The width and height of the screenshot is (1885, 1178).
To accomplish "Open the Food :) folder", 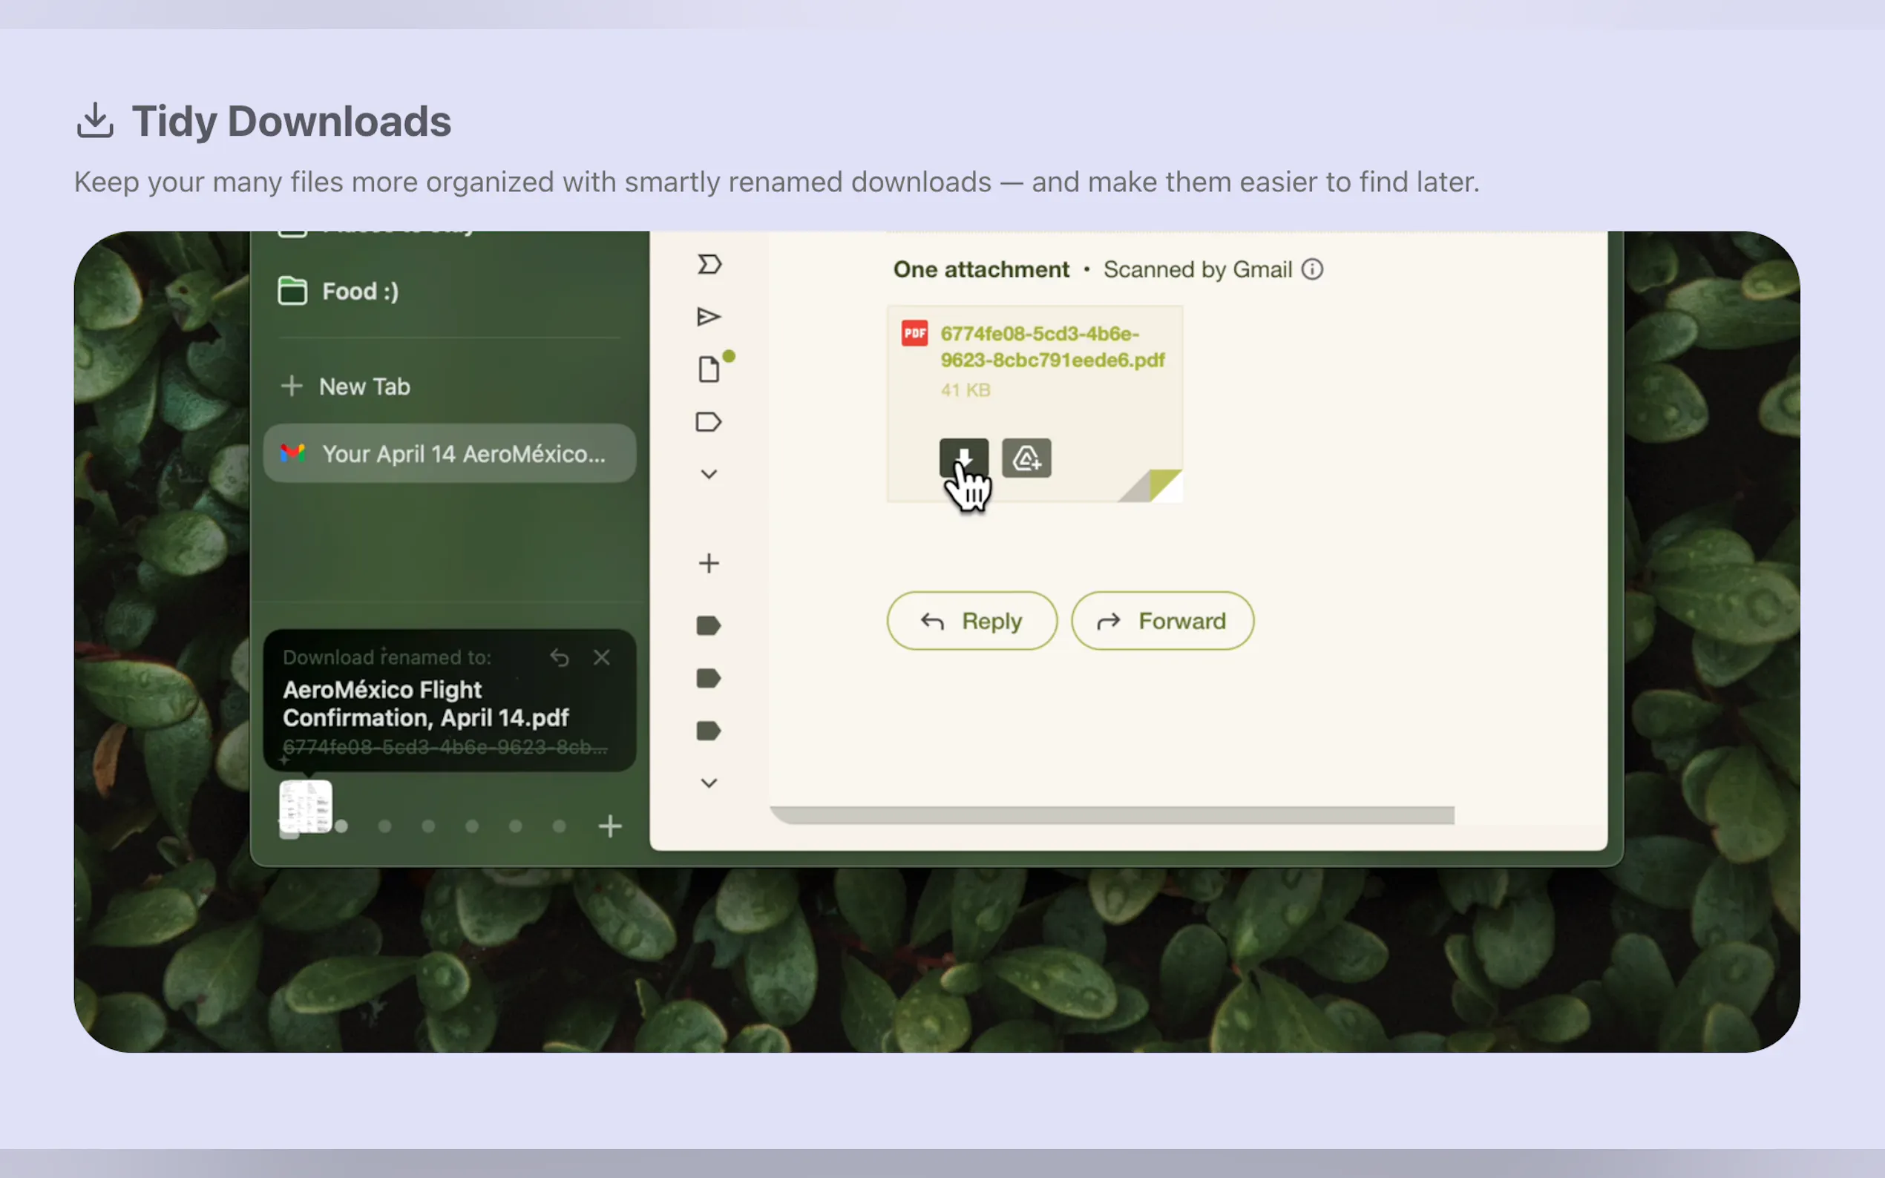I will [x=360, y=292].
